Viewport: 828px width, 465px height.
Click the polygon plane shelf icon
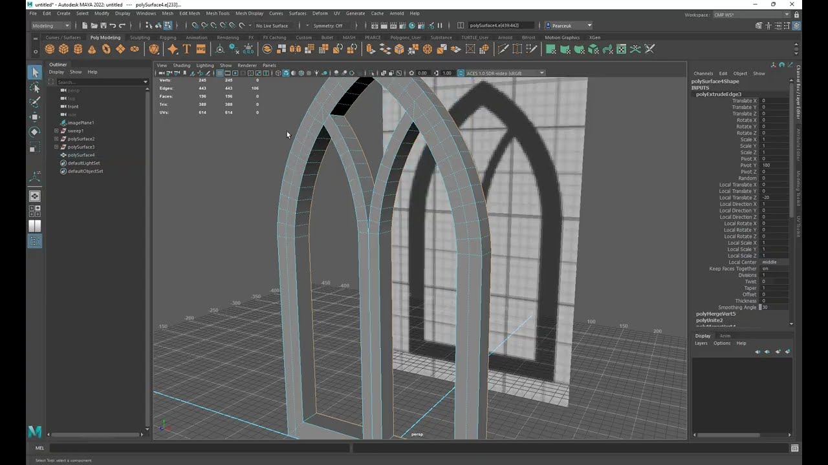(120, 49)
